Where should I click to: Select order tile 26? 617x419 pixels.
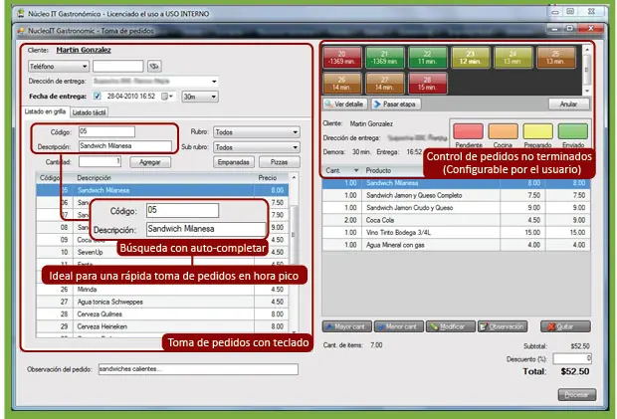pos(342,84)
